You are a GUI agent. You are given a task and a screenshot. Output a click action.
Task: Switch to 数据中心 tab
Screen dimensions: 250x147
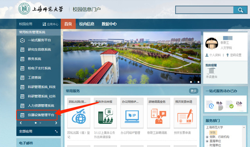(109, 24)
